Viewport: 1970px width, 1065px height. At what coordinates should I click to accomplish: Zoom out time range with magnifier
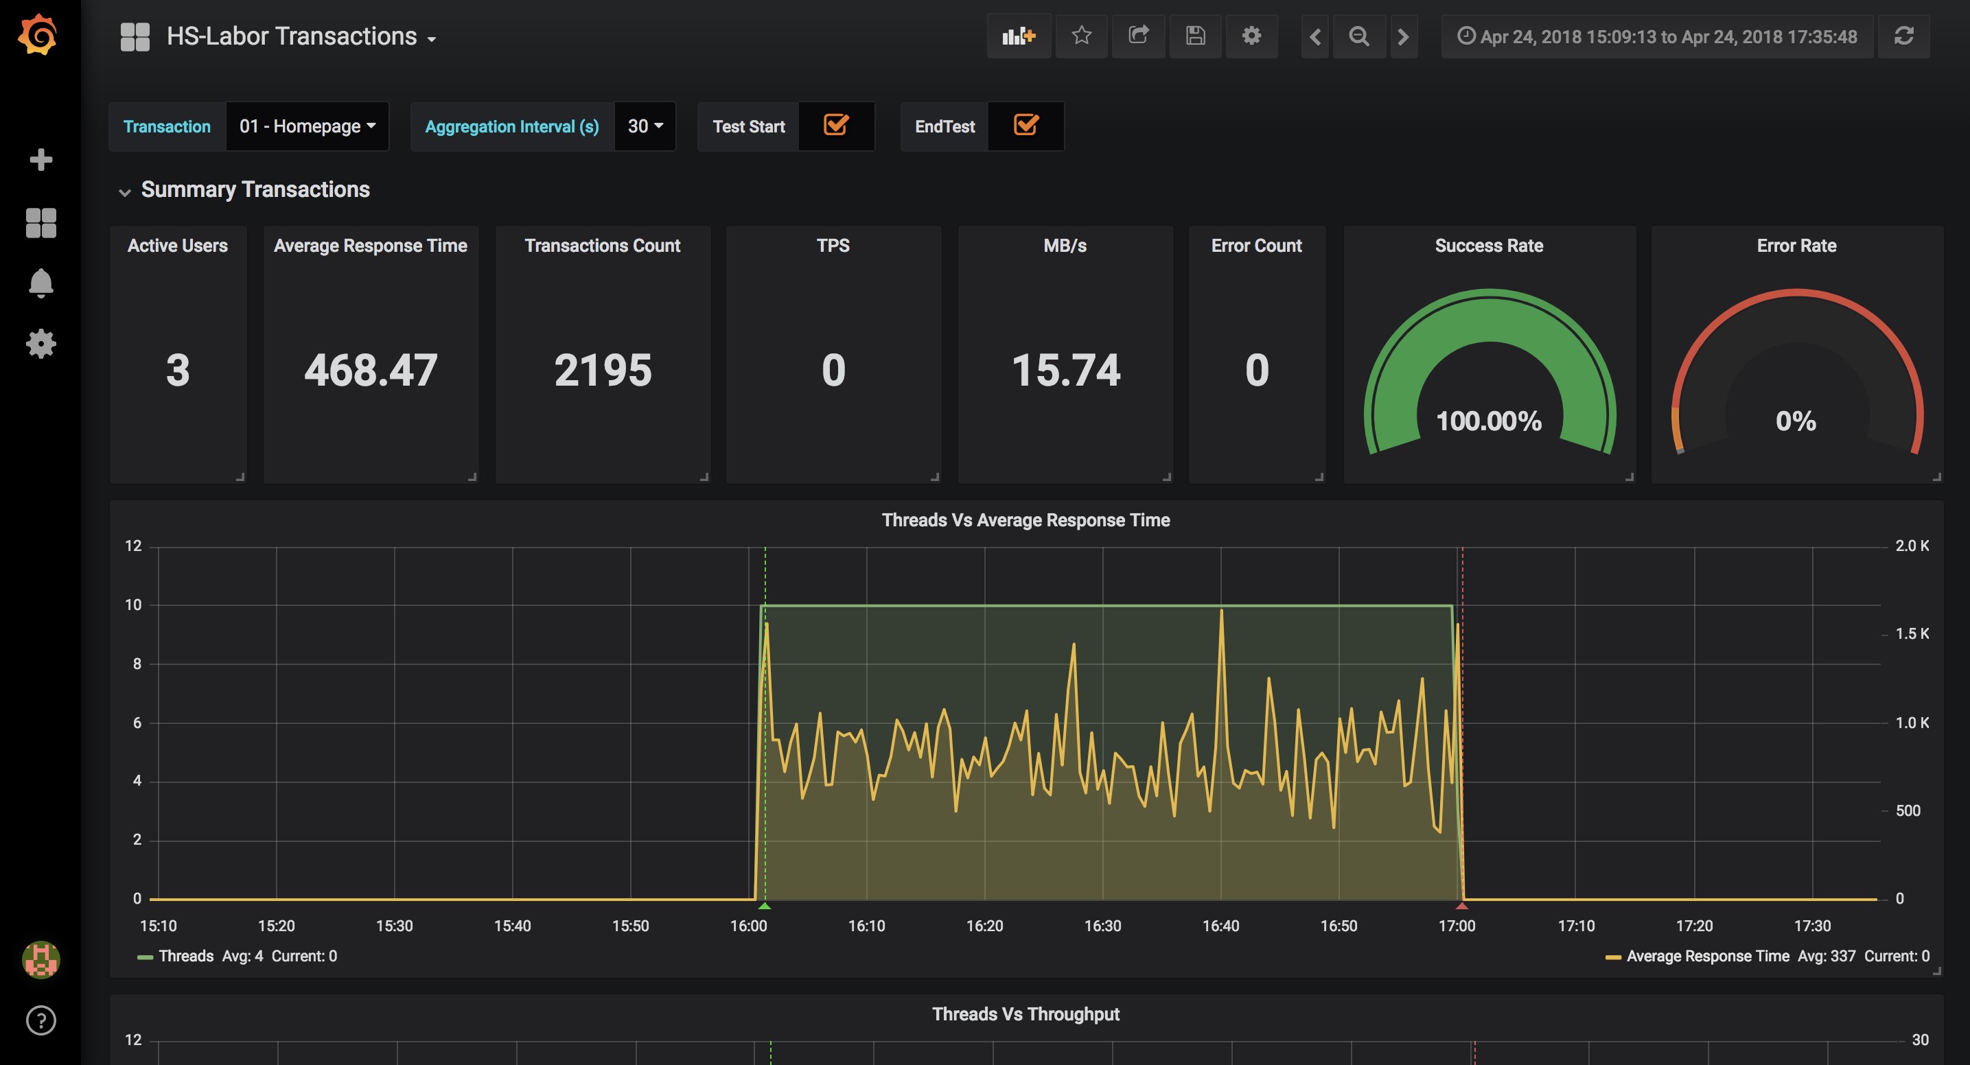1359,36
